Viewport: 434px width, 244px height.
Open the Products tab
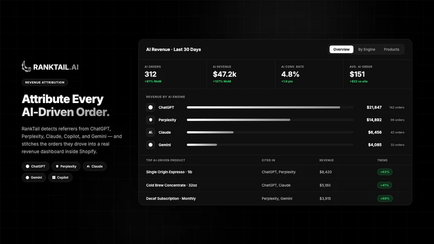[391, 49]
